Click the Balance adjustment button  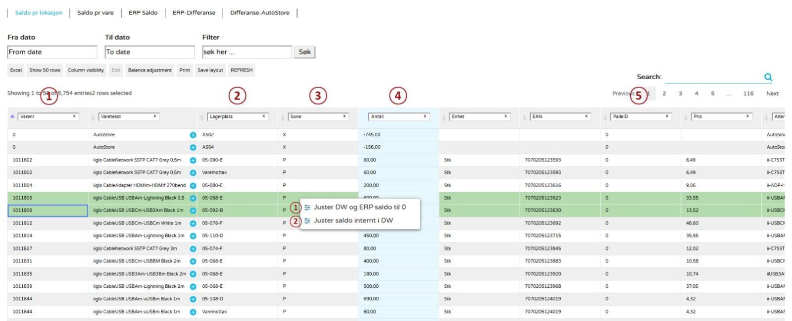[x=149, y=70]
